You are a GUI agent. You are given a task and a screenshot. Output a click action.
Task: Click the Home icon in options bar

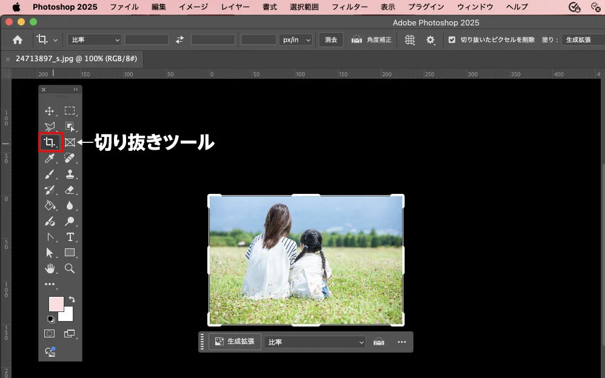[x=18, y=40]
